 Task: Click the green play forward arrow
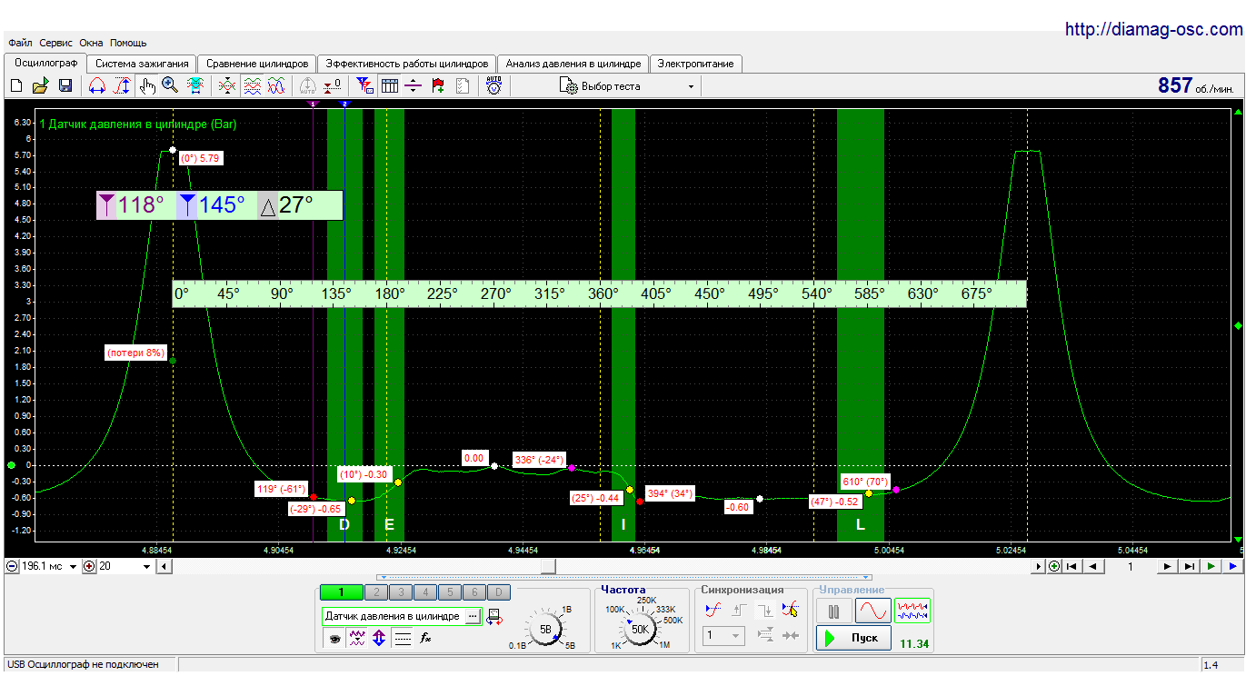tap(1211, 566)
